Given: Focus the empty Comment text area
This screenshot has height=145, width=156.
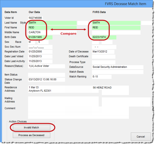Looking at the screenshot, I should click(78, 113).
